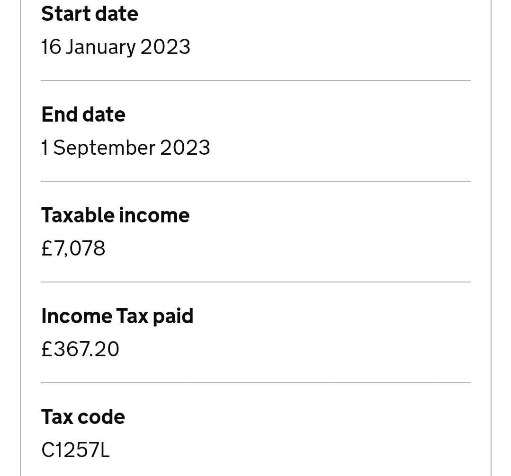Select the 1 September 2023 value
The image size is (511, 476).
126,148
